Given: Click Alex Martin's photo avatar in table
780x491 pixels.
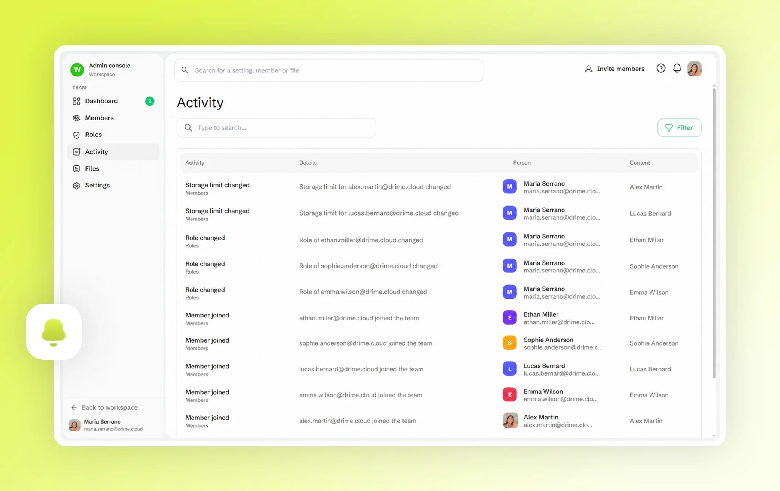Looking at the screenshot, I should [510, 421].
